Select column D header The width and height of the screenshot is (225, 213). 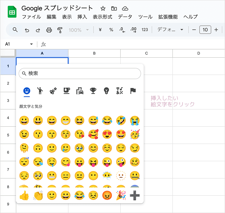(199, 53)
